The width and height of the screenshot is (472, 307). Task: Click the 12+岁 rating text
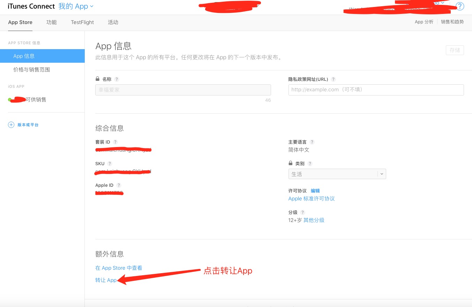(295, 220)
